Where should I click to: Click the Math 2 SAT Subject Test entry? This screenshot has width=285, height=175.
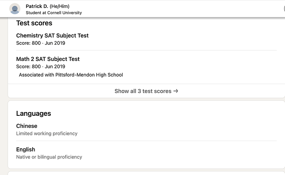[48, 59]
